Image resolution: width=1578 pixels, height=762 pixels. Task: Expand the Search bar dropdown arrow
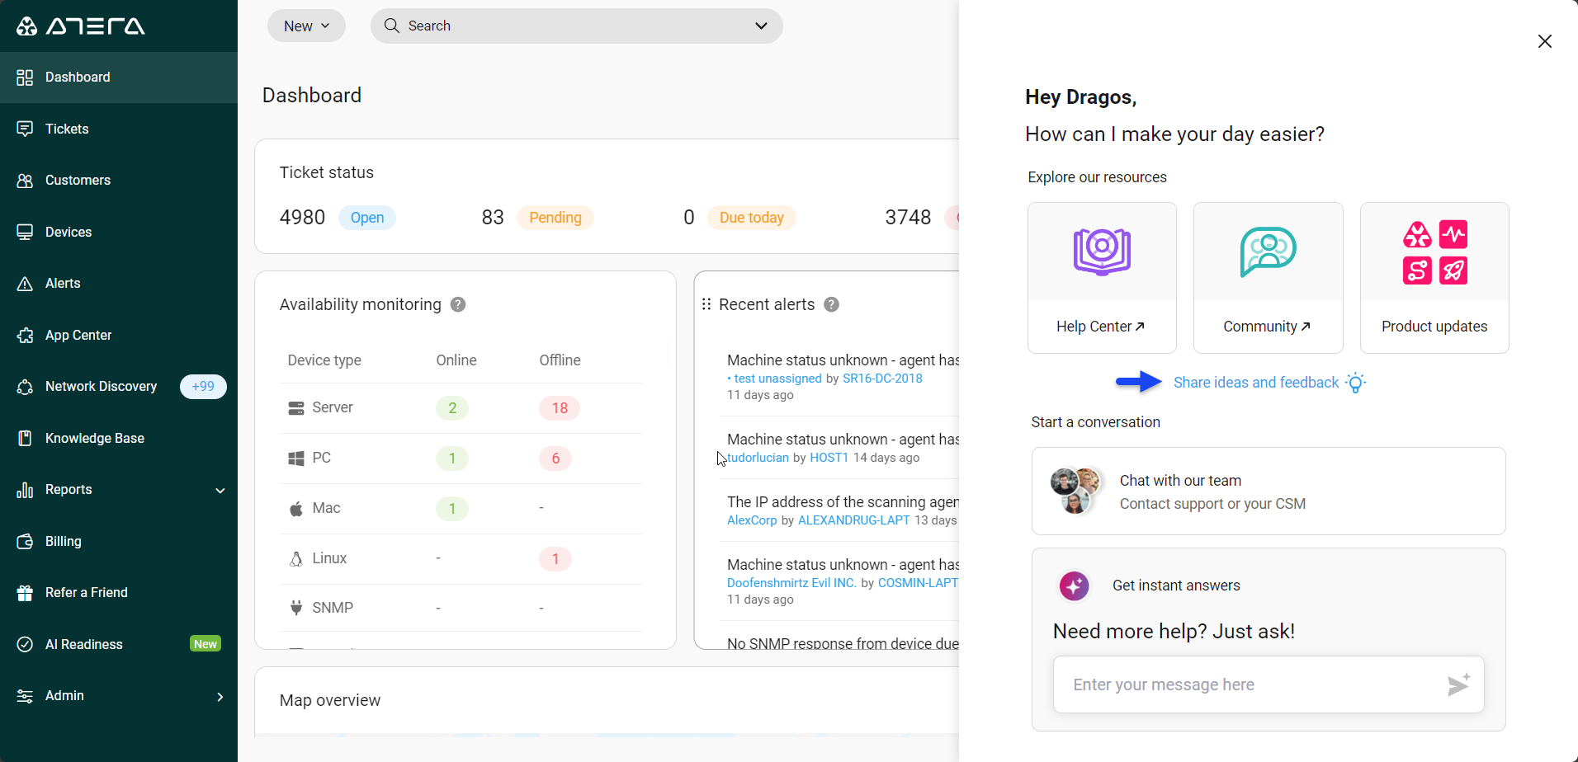coord(761,26)
